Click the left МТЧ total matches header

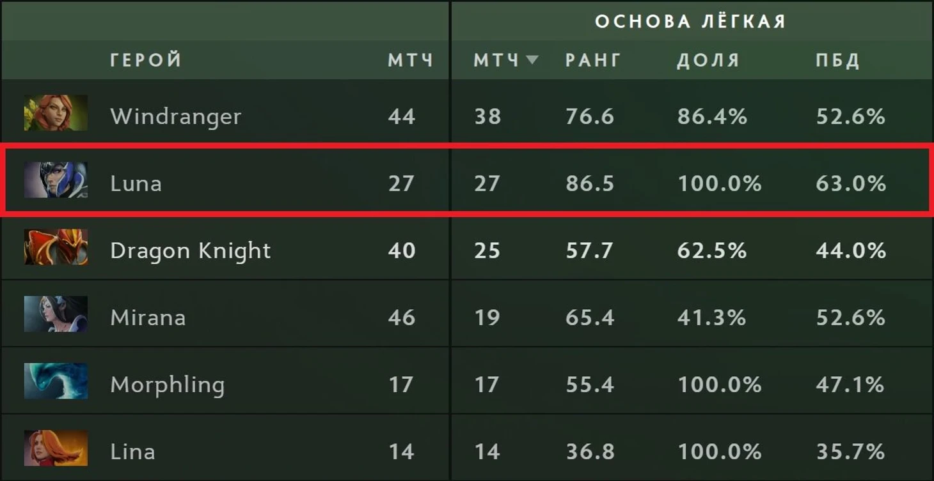click(x=410, y=60)
